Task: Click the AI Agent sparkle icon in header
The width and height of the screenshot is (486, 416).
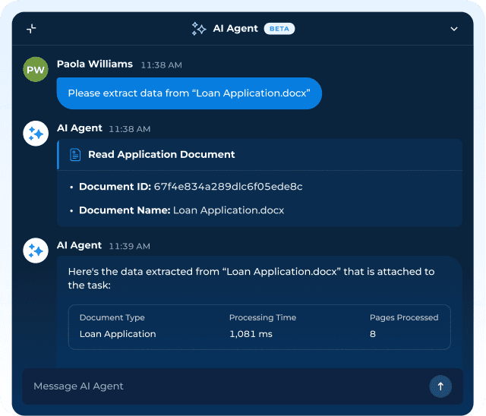Action: [x=199, y=29]
